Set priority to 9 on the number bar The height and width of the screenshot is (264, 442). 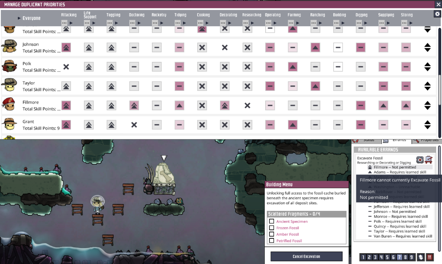point(411,257)
